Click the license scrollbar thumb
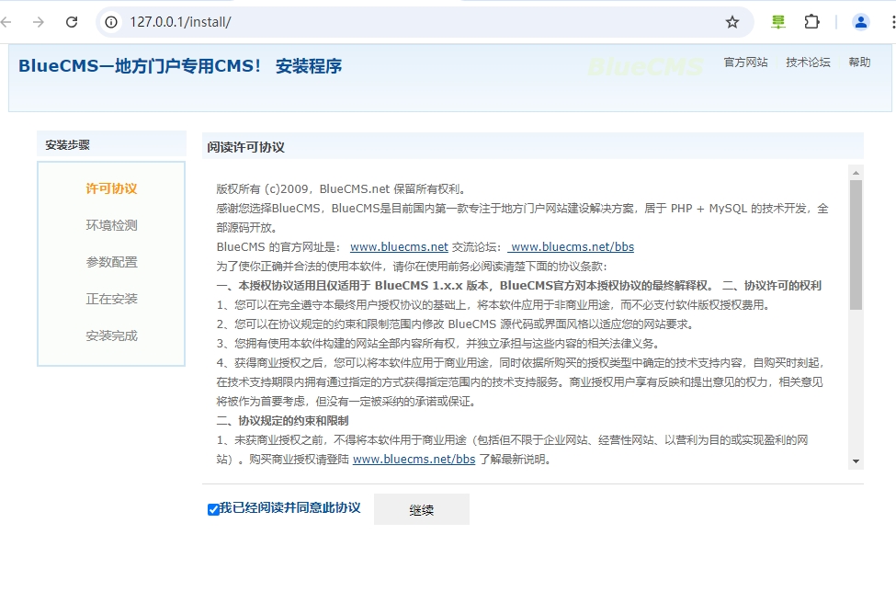This screenshot has width=896, height=614. coord(856,244)
